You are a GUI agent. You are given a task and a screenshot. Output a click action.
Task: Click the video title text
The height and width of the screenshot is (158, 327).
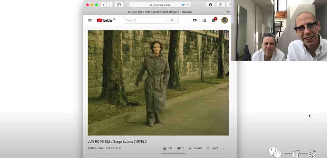tap(117, 142)
